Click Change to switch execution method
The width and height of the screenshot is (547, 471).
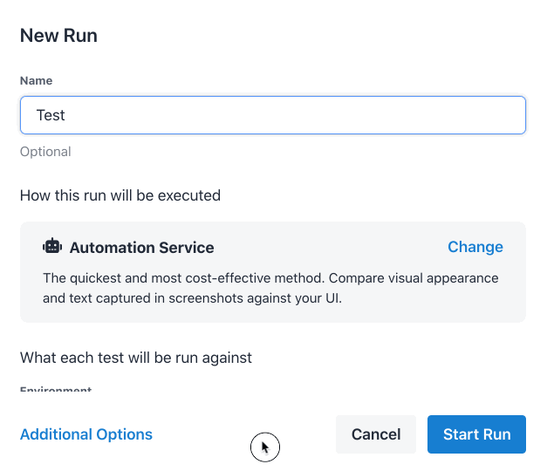475,247
